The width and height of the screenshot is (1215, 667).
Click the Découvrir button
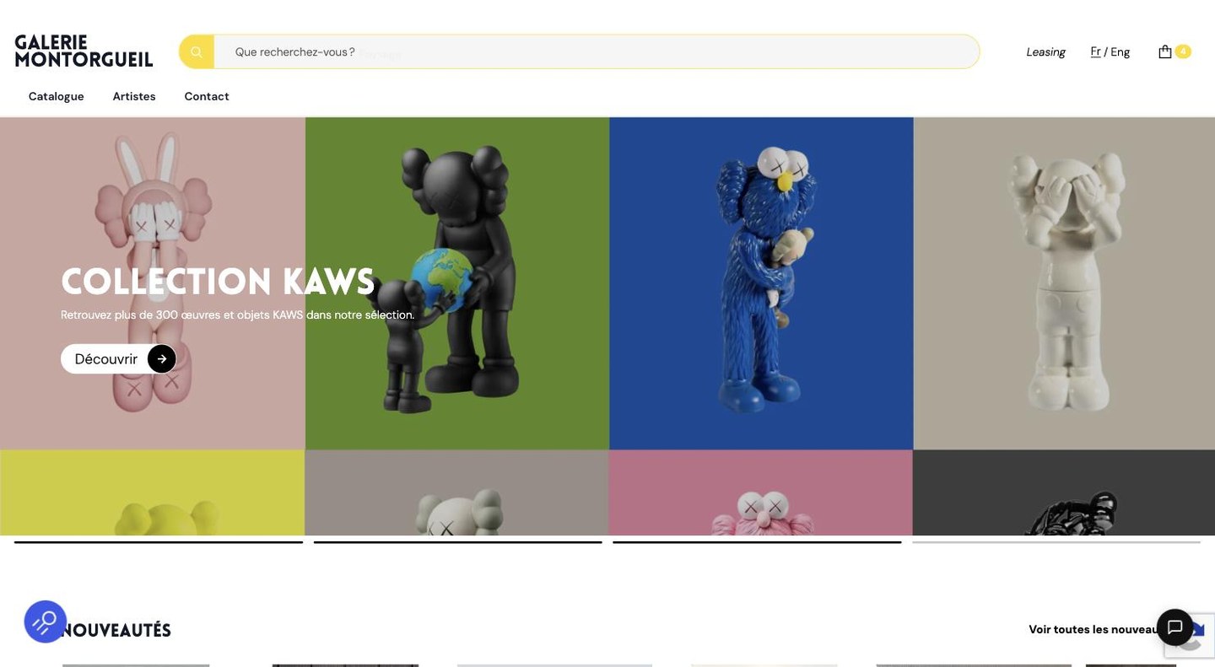click(x=119, y=358)
